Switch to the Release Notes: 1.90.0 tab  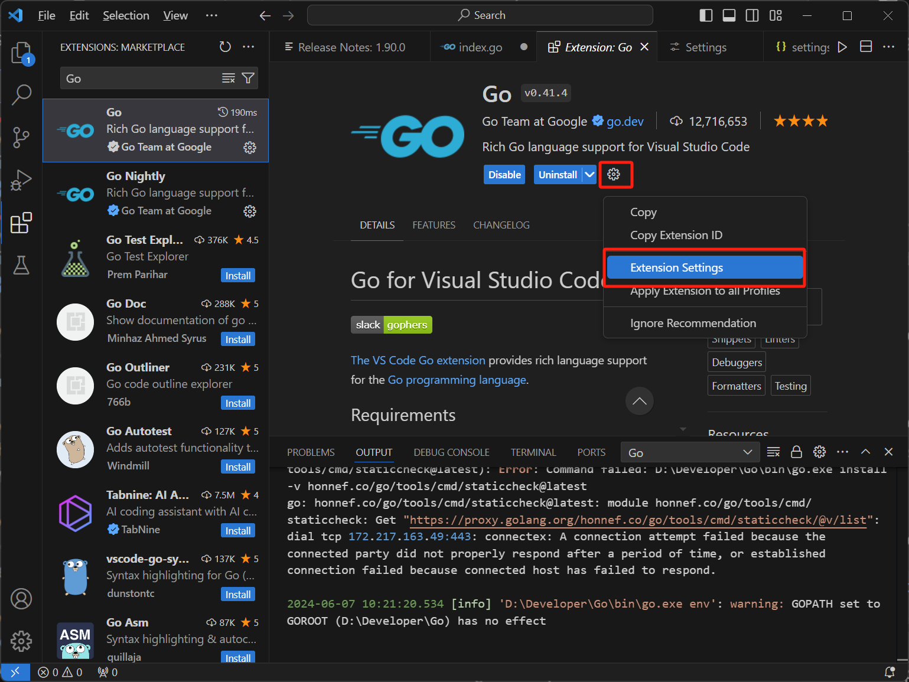click(x=350, y=47)
